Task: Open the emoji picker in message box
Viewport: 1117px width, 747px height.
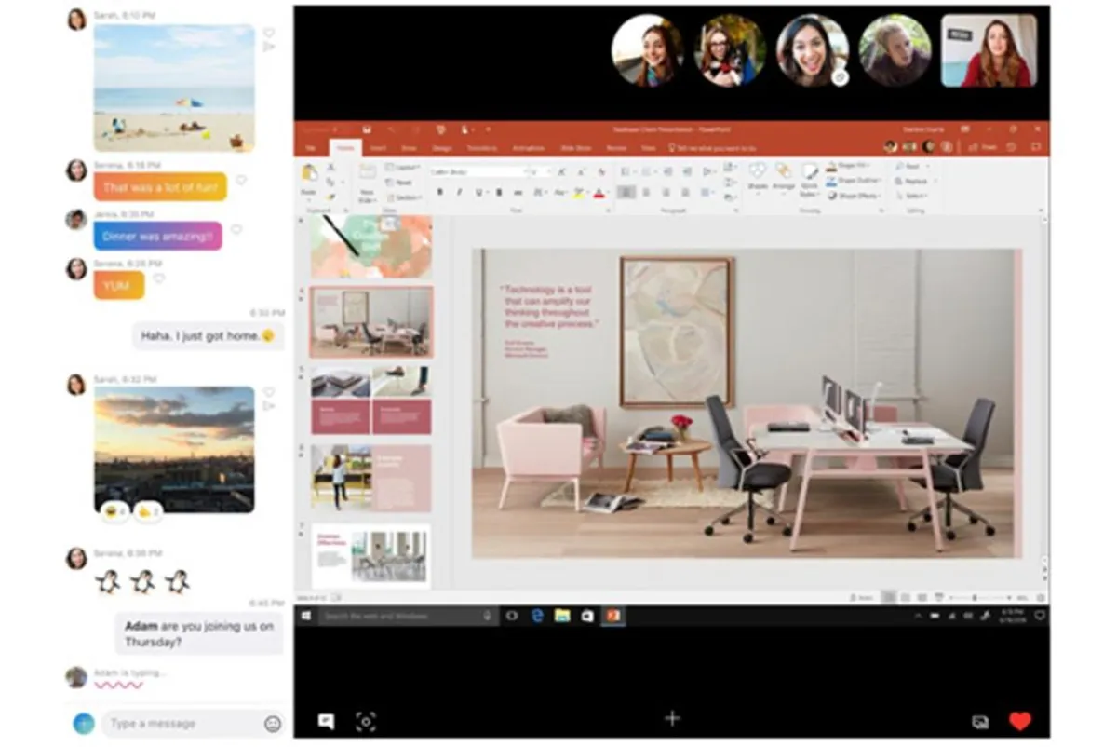Action: point(273,723)
